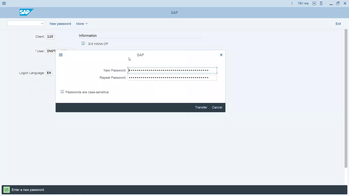Click the Exit button
Screen dimensions: 349x196
coord(338,24)
